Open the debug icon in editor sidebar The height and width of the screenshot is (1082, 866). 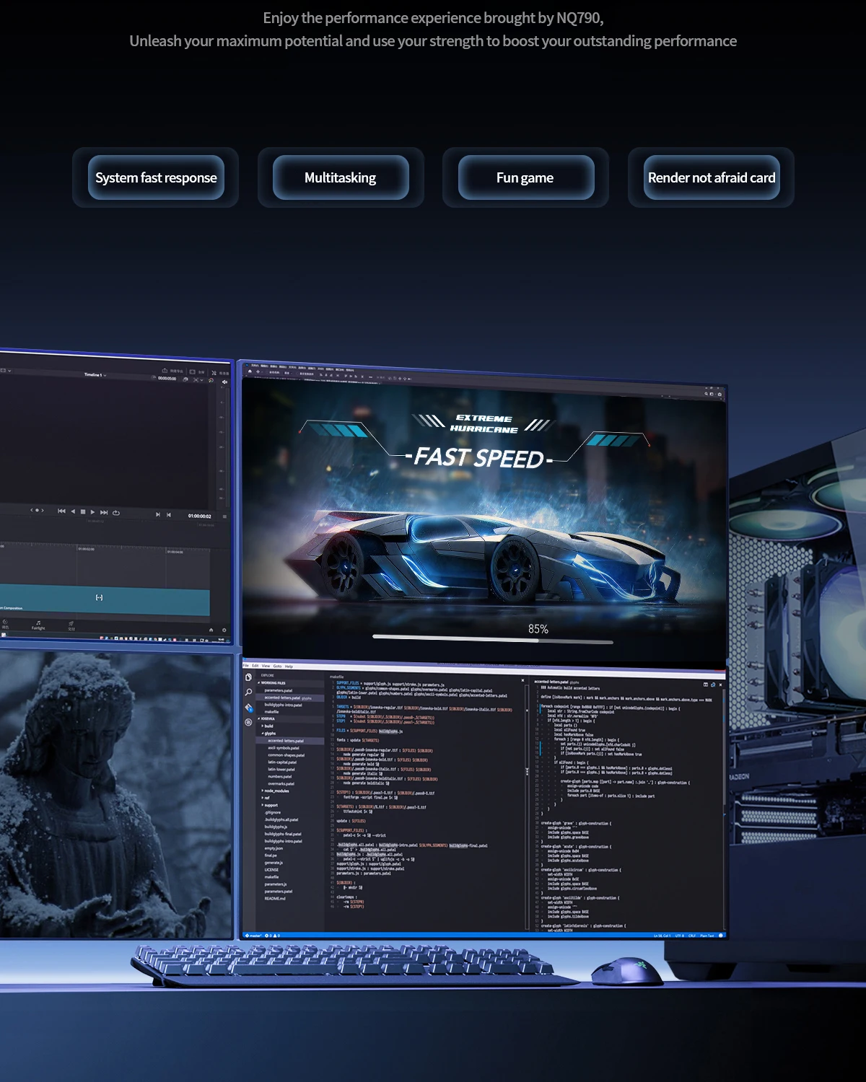tap(248, 722)
